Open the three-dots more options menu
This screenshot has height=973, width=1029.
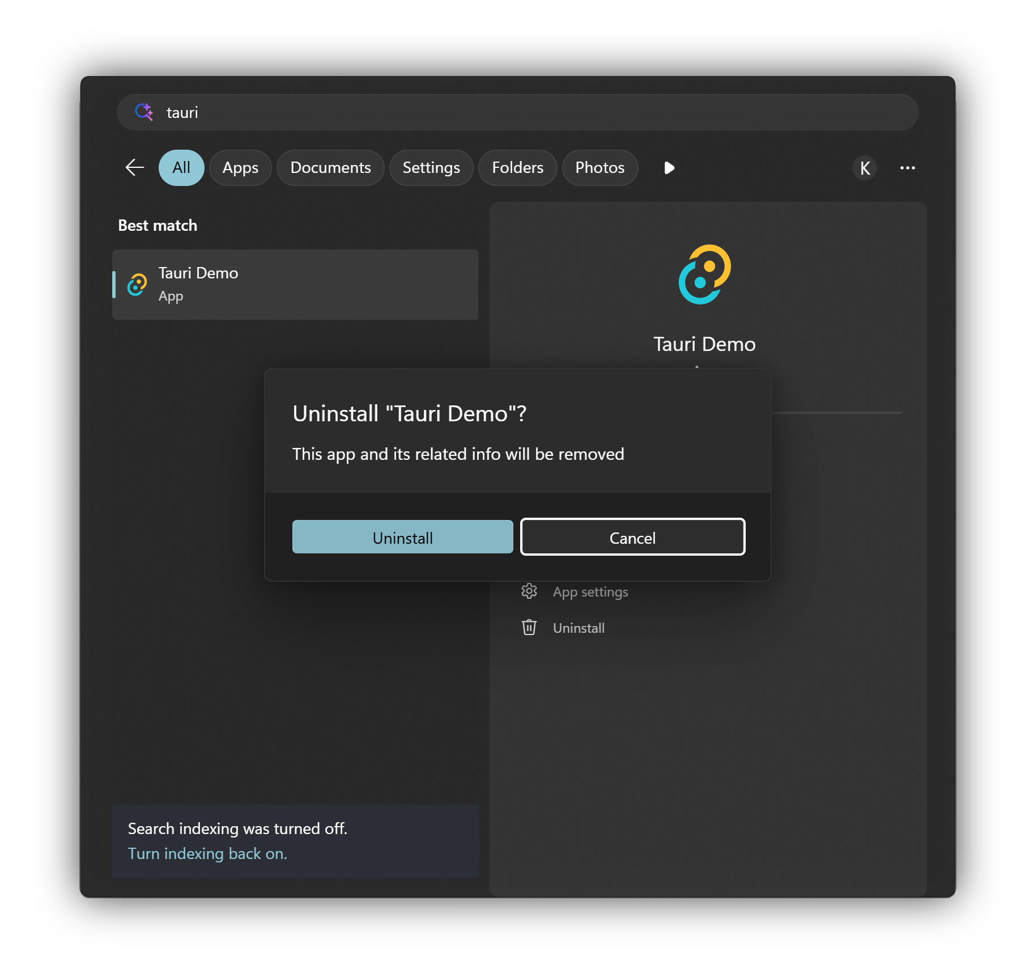tap(908, 168)
